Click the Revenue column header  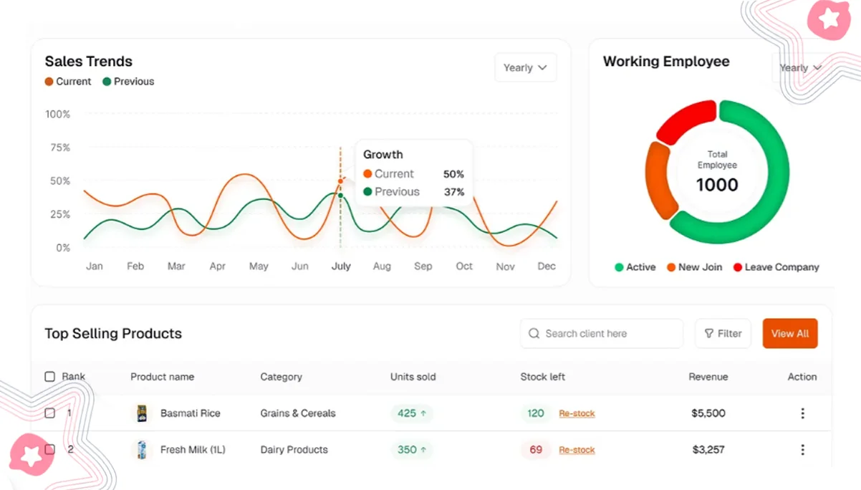(x=708, y=377)
